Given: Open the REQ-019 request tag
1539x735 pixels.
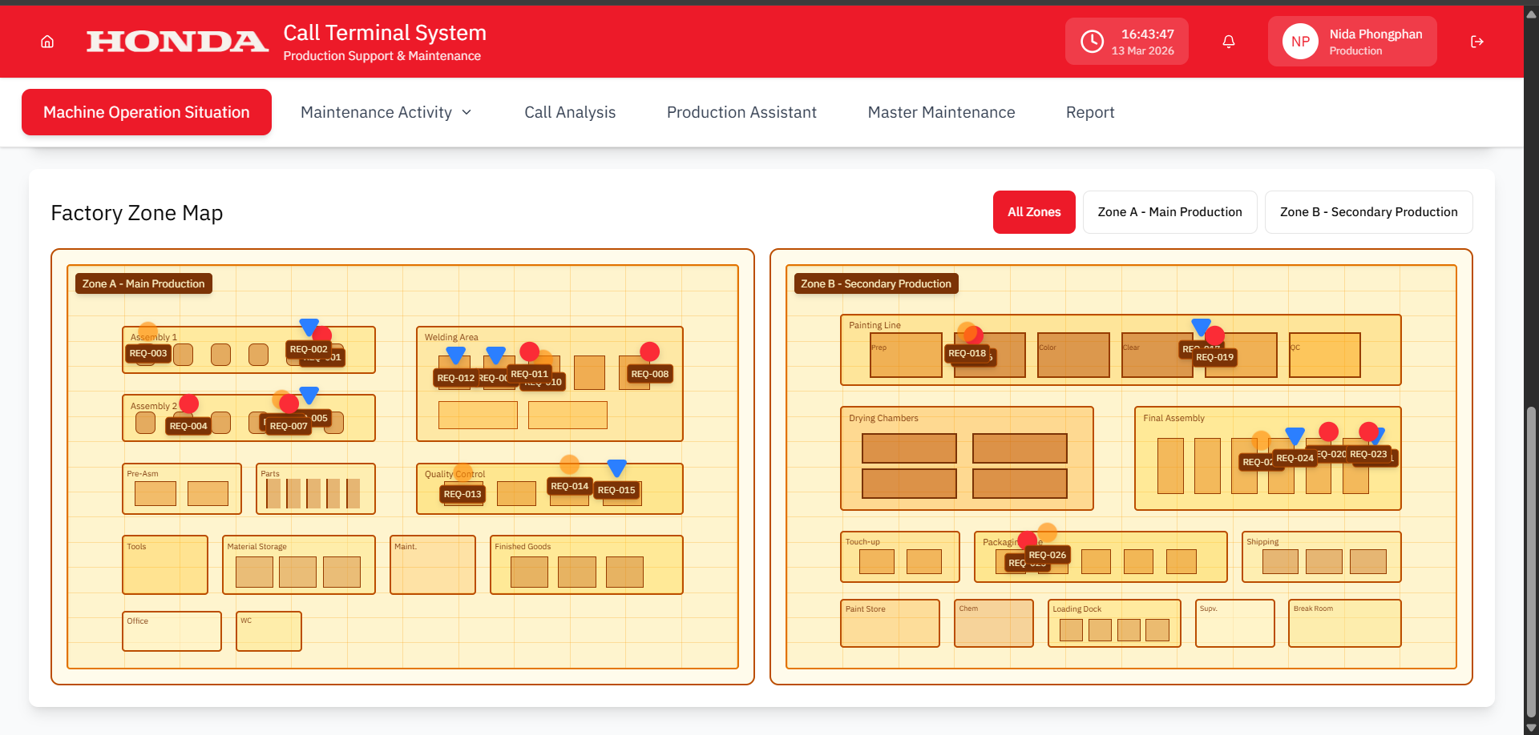Looking at the screenshot, I should 1215,357.
